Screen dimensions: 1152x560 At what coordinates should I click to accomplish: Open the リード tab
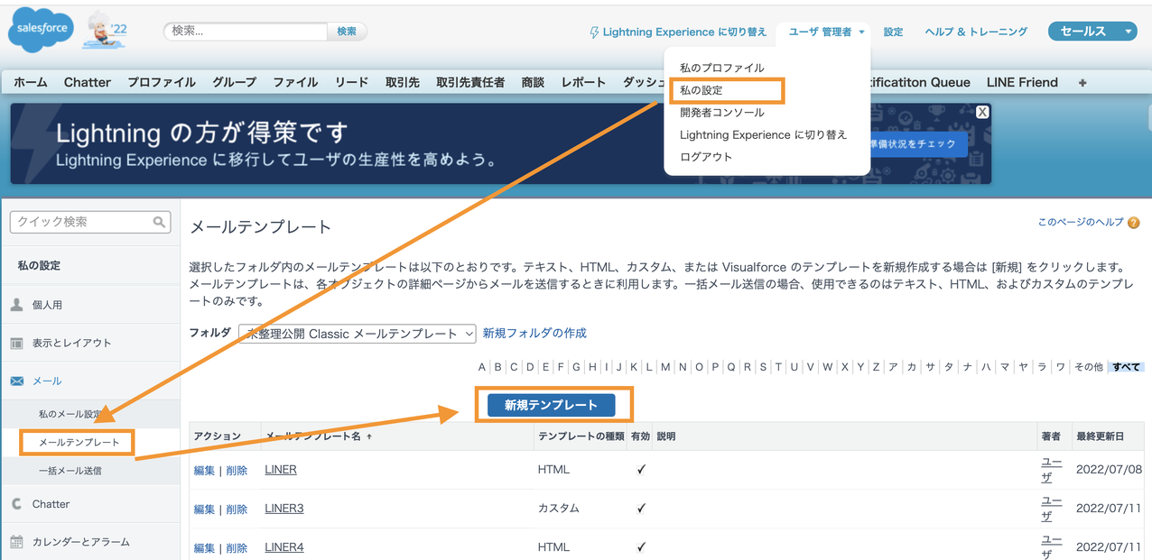coord(352,82)
